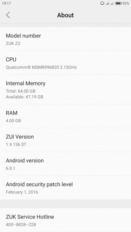Tap the Qualcomm MSM8996820 CPU details
Viewport: 131px width, 232px height.
(x=41, y=67)
